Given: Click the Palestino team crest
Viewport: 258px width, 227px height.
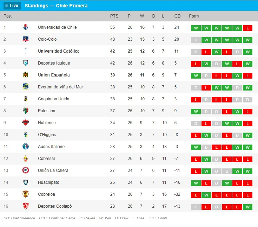Looking at the screenshot, I should (x=26, y=111).
